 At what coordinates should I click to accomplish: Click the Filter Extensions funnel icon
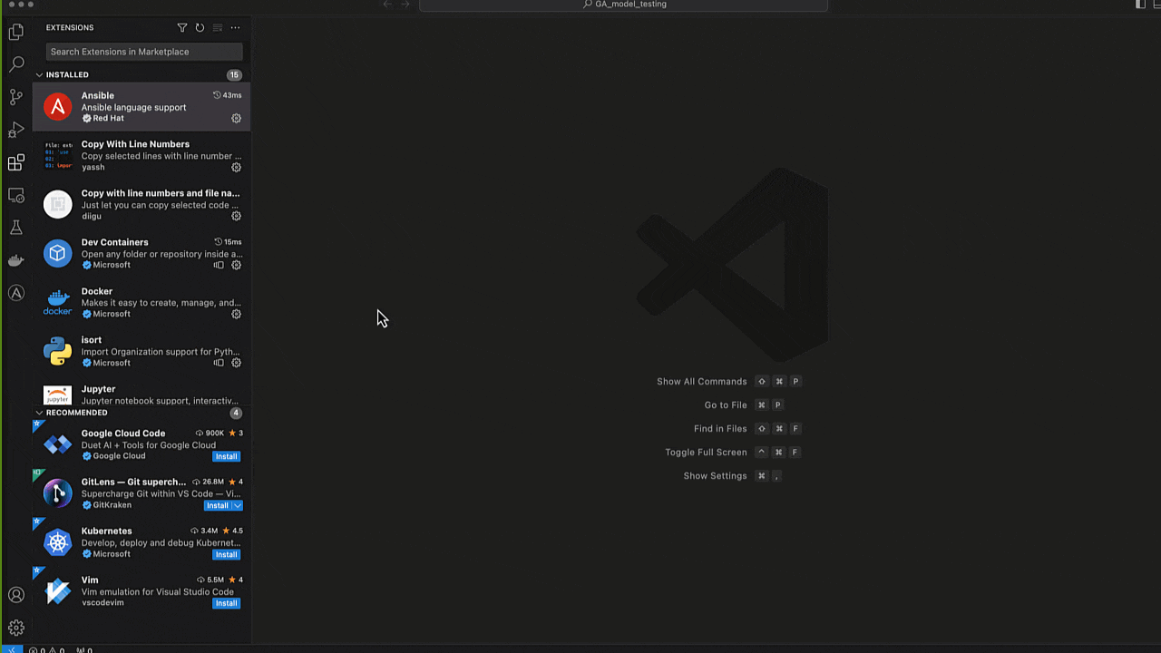pyautogui.click(x=182, y=28)
